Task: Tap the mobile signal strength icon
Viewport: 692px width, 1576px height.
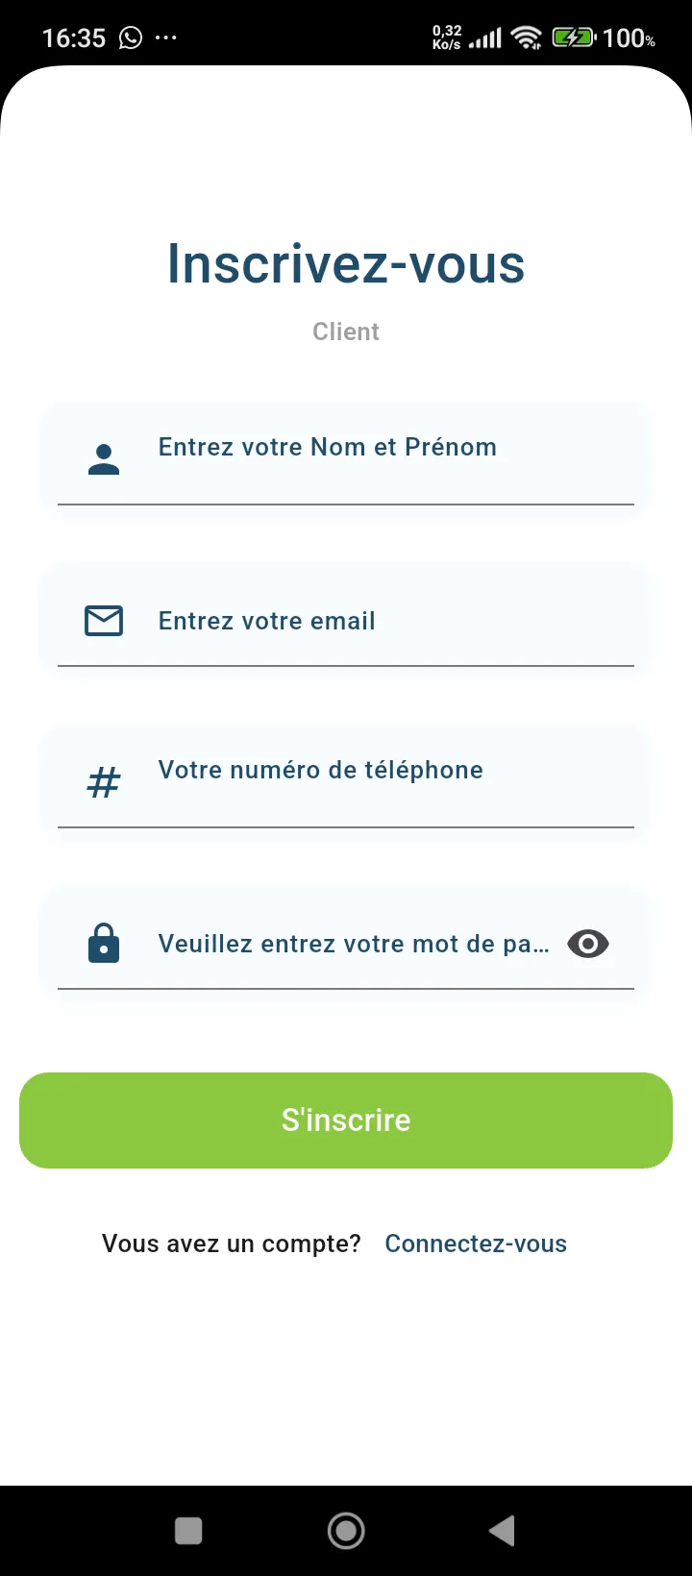Action: [x=485, y=38]
